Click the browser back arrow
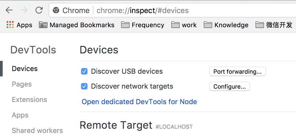The width and height of the screenshot is (296, 138). pyautogui.click(x=9, y=10)
